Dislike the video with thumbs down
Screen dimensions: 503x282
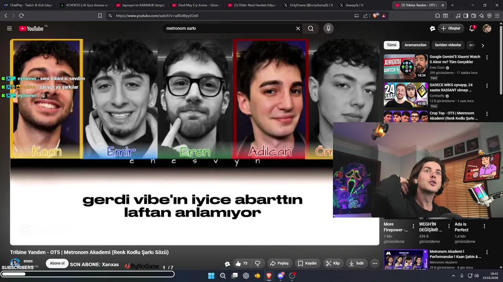(258, 263)
